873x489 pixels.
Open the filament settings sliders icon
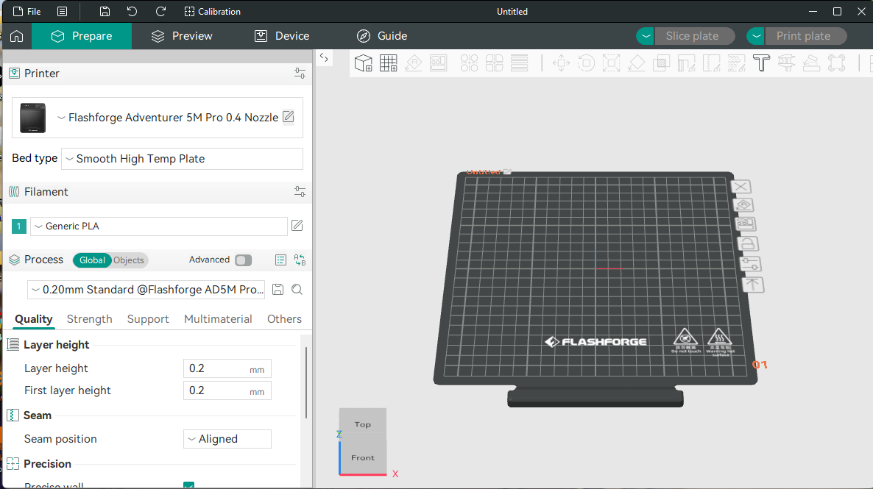[x=300, y=192]
